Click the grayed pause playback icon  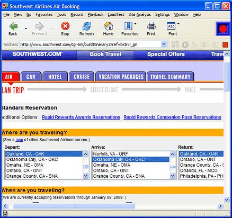(x=215, y=45)
